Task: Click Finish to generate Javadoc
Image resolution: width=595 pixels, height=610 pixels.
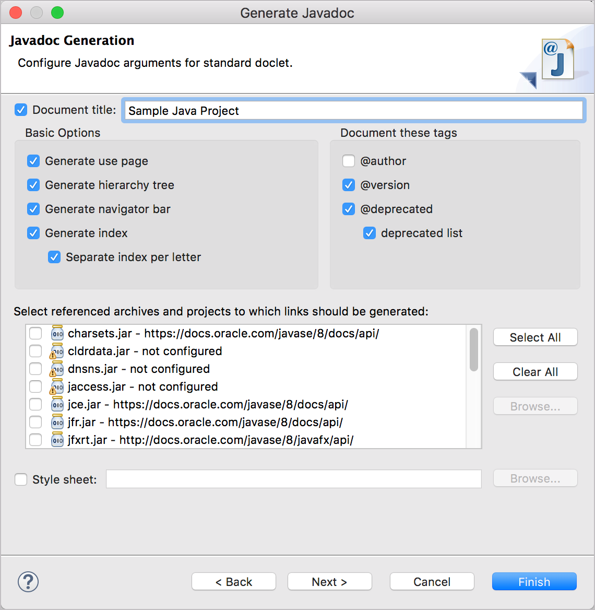Action: (x=534, y=582)
